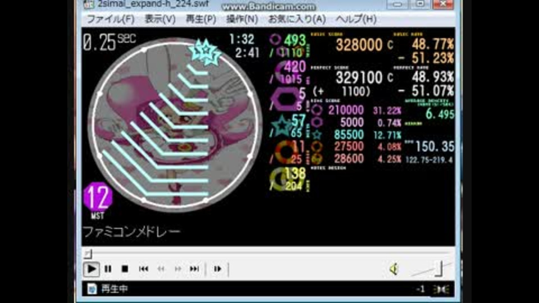Pause the playback
This screenshot has height=303, width=539.
click(108, 269)
